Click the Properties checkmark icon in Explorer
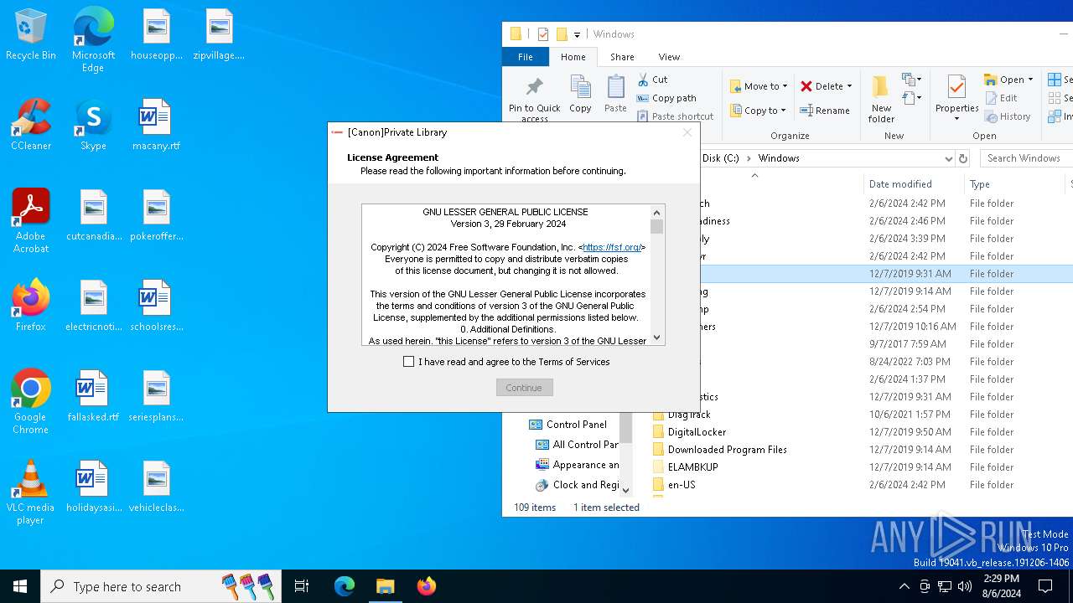1073x603 pixels. (x=956, y=87)
